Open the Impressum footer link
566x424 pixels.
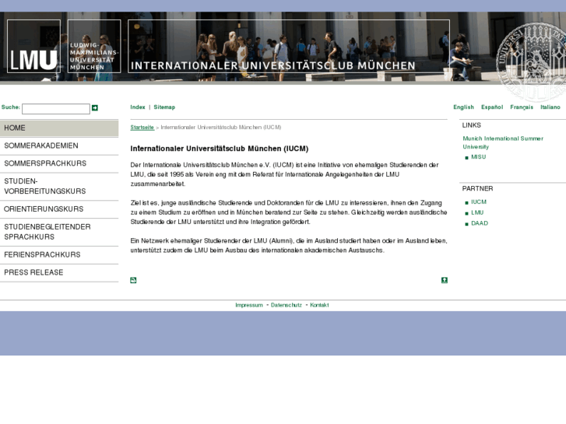(249, 305)
